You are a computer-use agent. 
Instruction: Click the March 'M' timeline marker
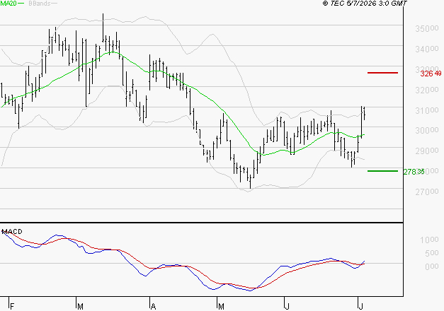[x=80, y=306]
